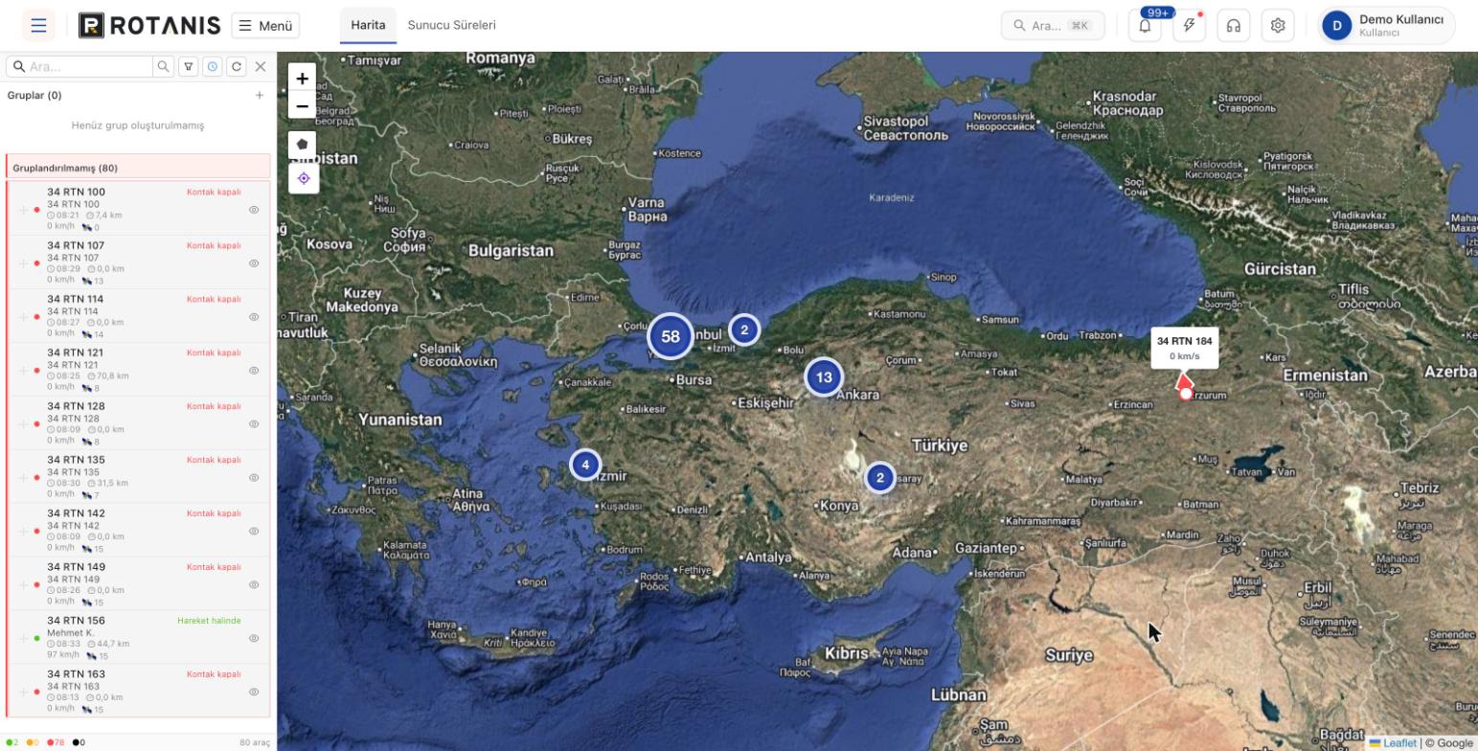Expand the 34 RTN 128 row plus icon
Viewport: 1478px width, 751px height.
[x=23, y=424]
